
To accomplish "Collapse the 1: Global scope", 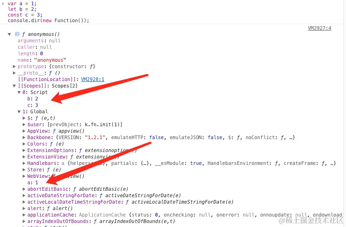I will [19, 112].
